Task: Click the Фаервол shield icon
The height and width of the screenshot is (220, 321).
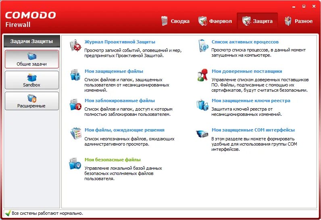Action: 202,21
